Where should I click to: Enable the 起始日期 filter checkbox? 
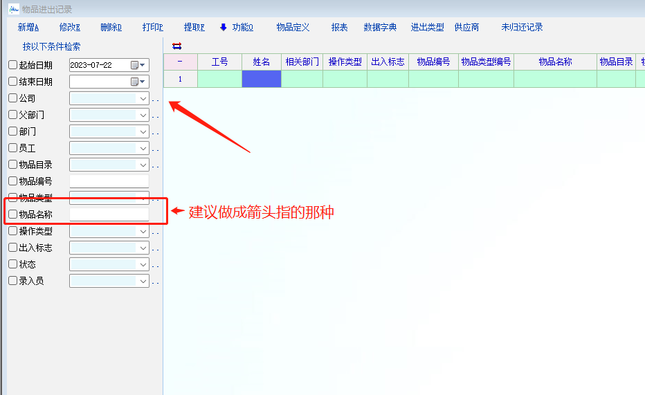pyautogui.click(x=12, y=65)
